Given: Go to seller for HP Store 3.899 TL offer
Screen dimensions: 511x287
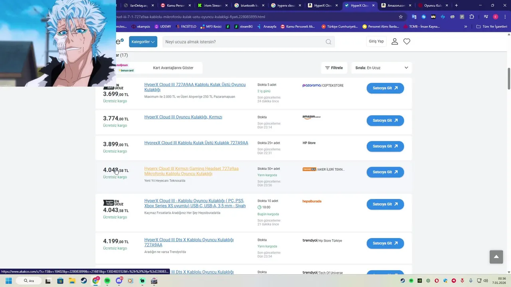Looking at the screenshot, I should pos(385,146).
